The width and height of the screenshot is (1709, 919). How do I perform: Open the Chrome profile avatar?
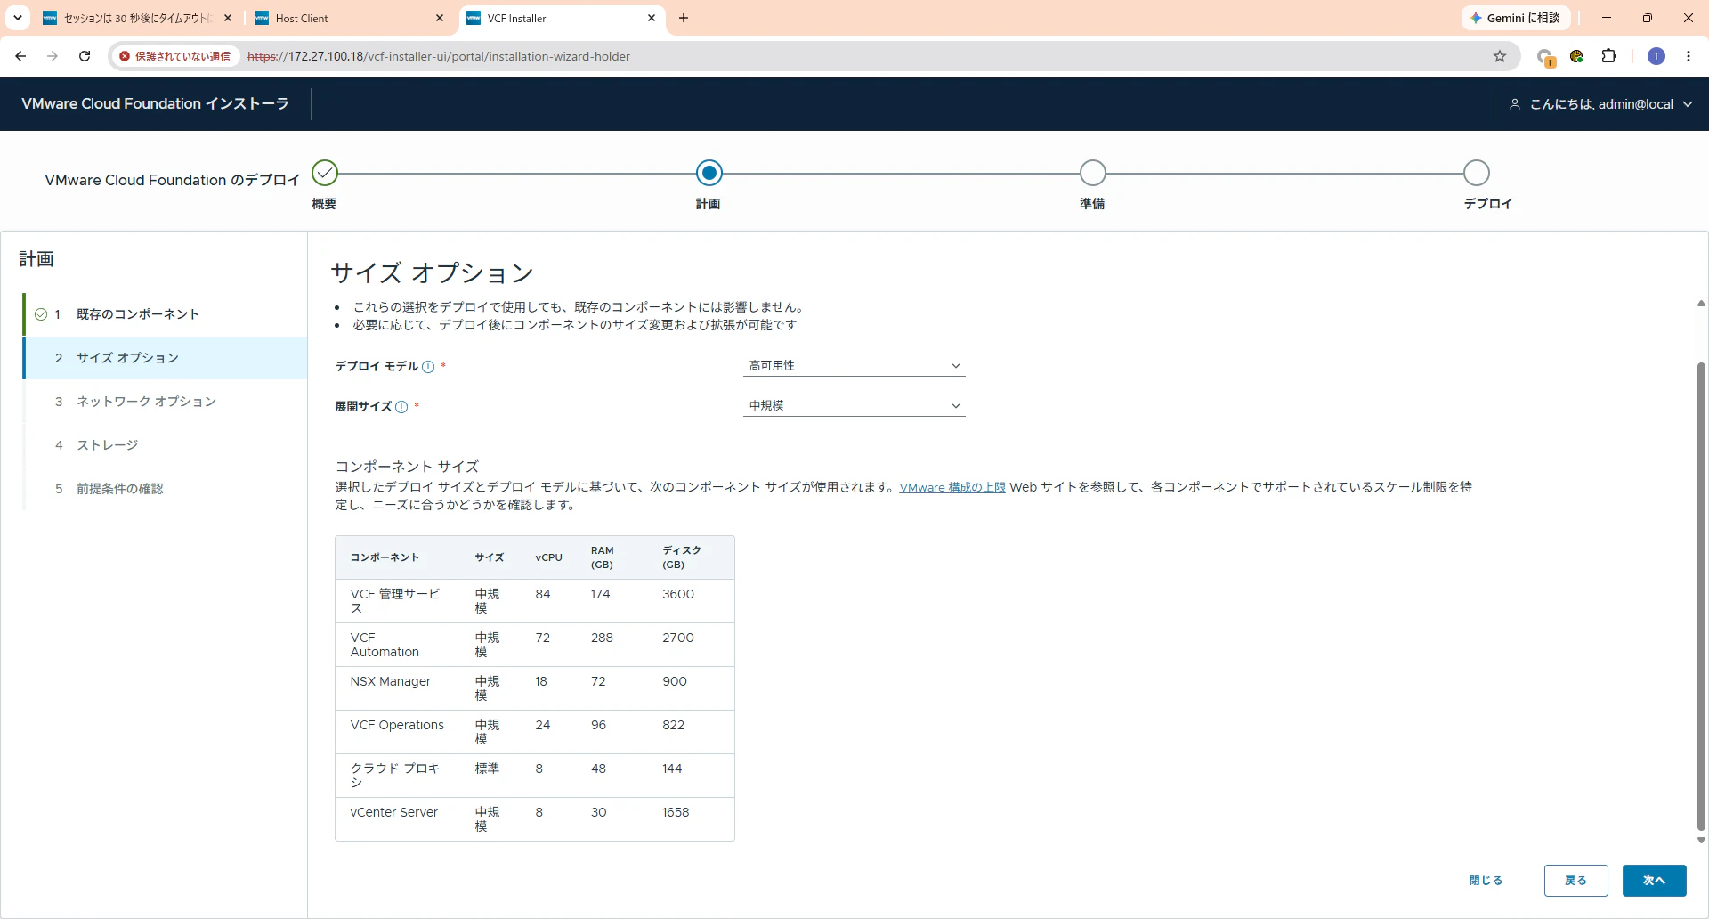pyautogui.click(x=1656, y=56)
